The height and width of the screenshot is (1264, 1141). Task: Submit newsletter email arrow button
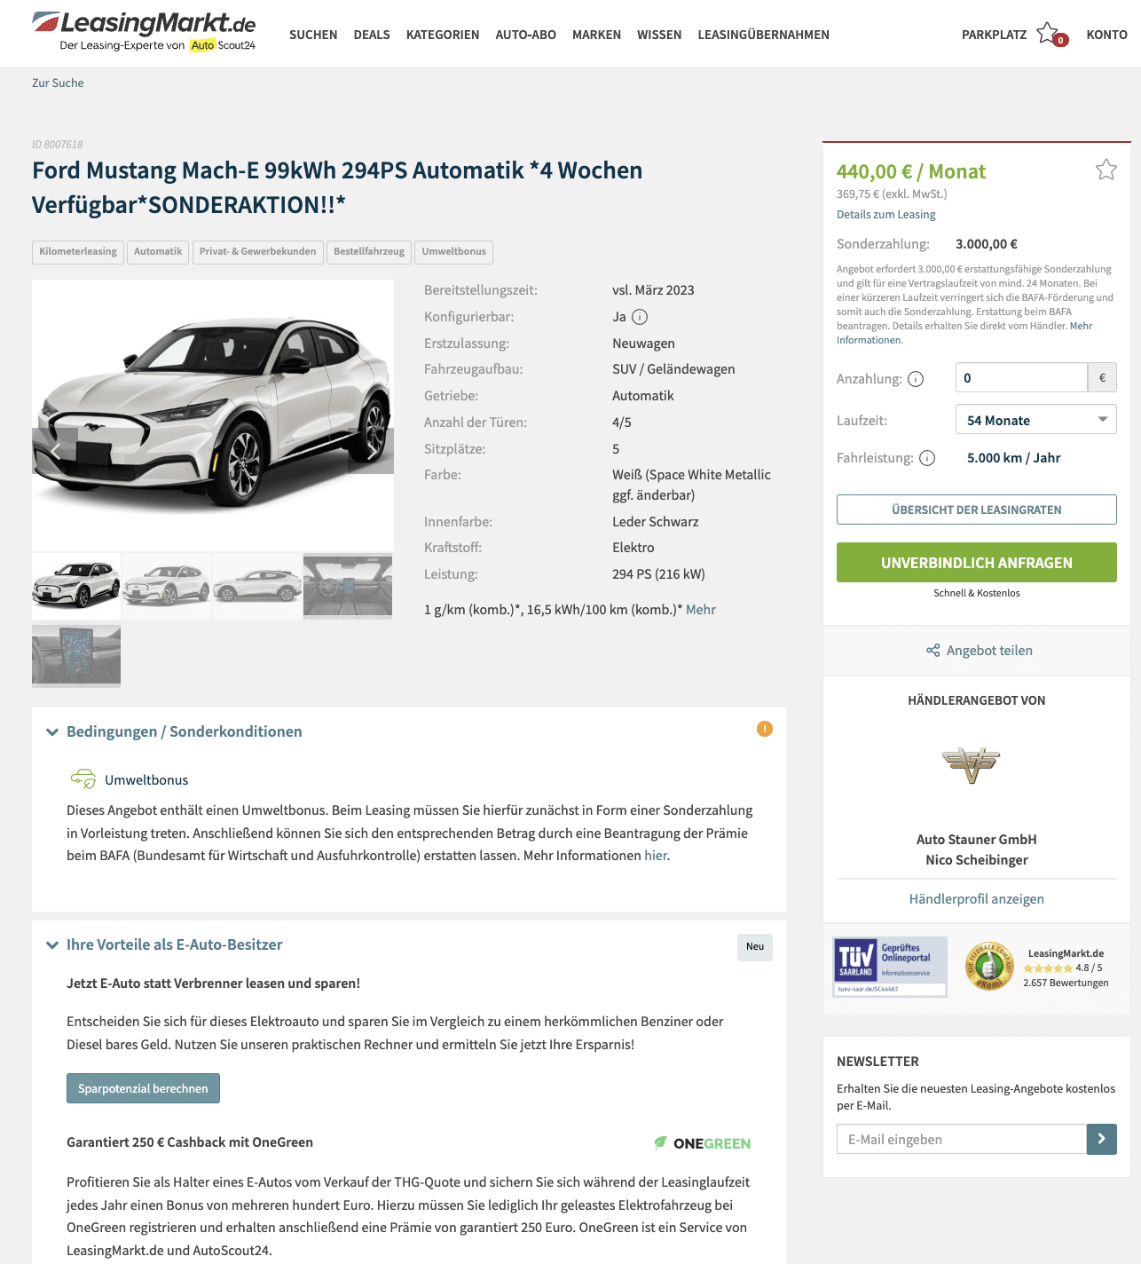(1101, 1139)
